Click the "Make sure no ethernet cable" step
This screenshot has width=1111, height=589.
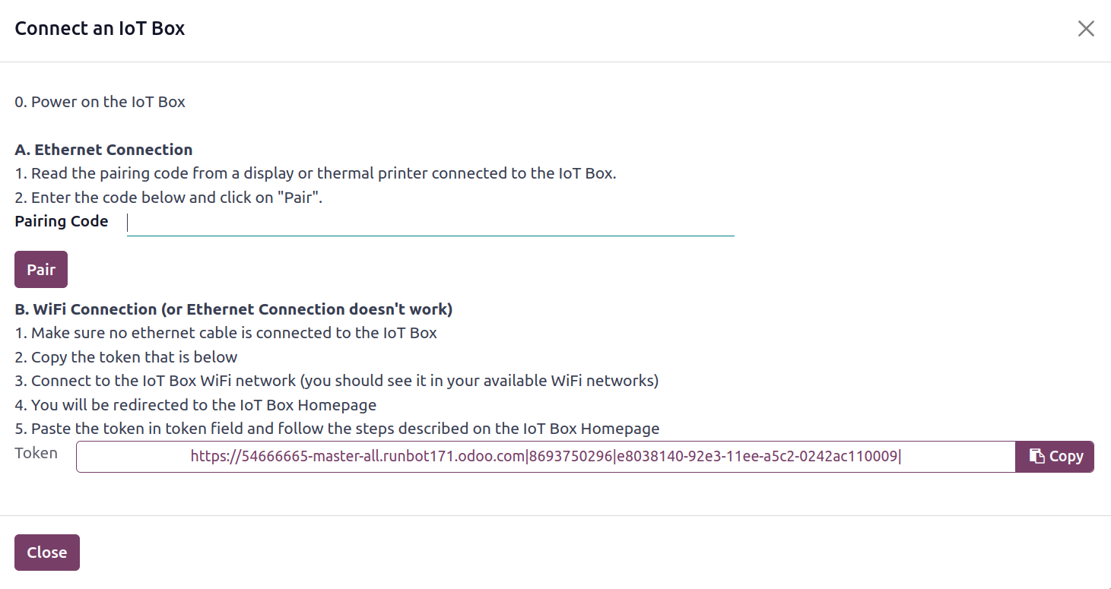click(x=226, y=333)
